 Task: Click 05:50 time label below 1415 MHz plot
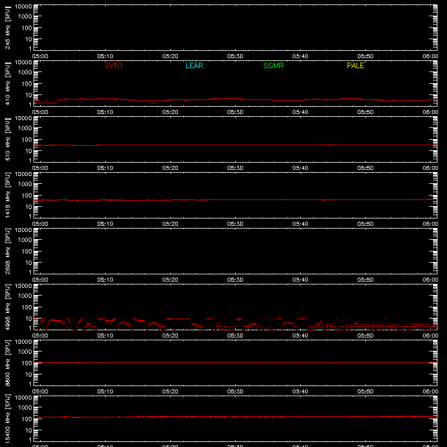click(365, 224)
